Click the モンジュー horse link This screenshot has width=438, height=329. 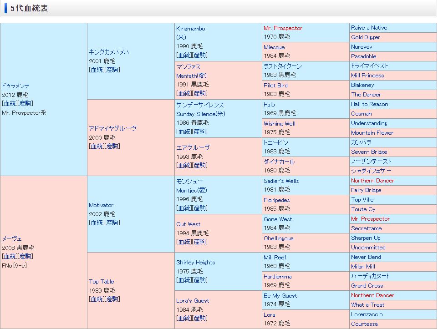(187, 182)
